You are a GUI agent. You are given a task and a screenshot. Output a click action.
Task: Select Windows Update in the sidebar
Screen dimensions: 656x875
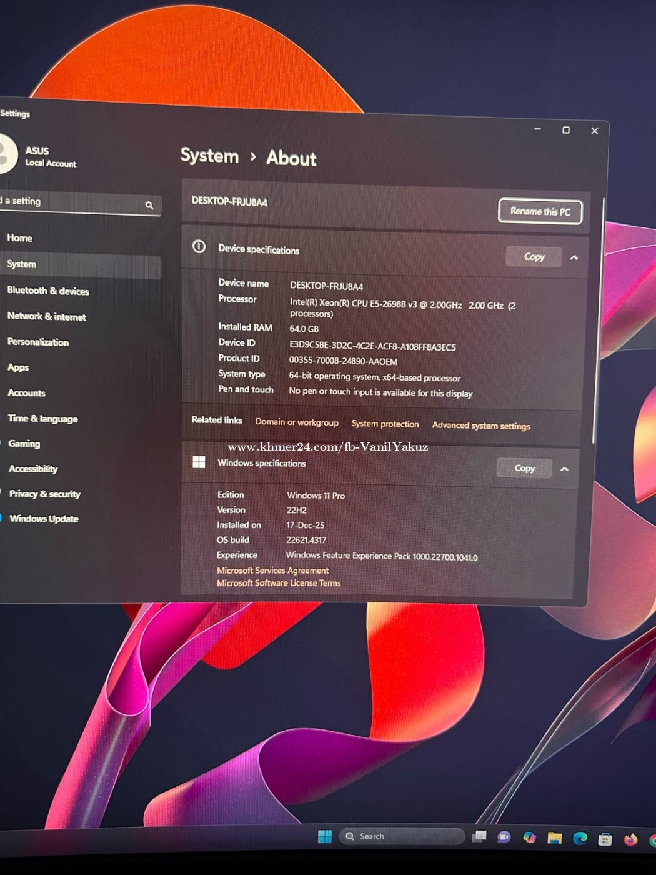coord(44,519)
